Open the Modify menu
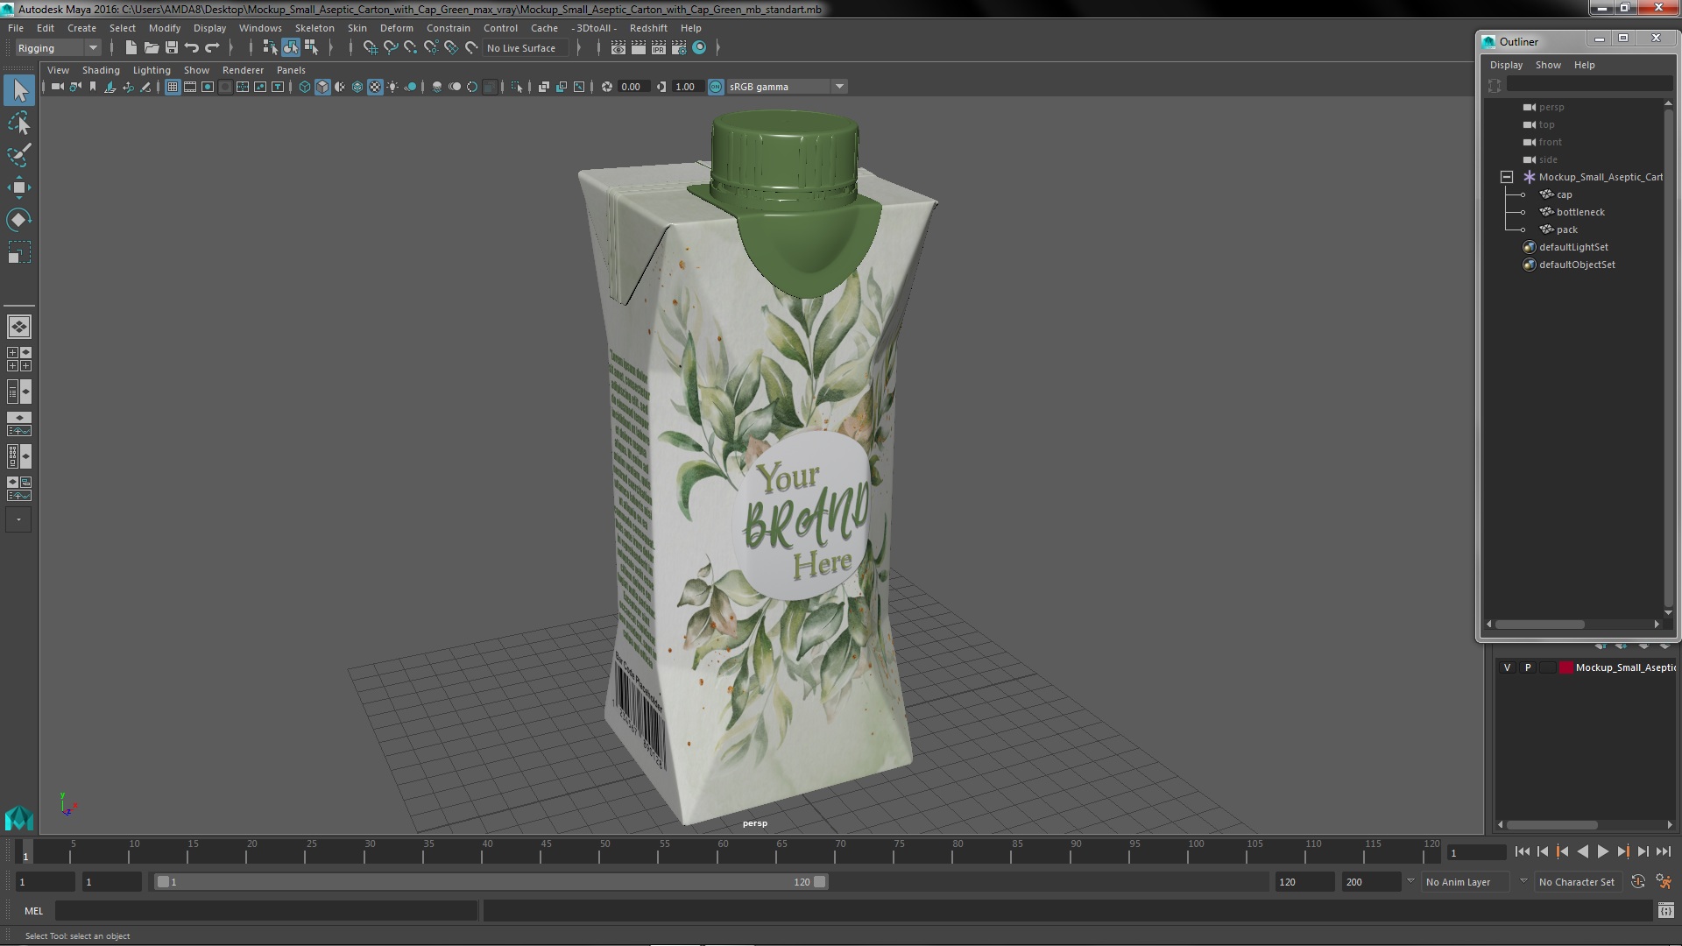 (165, 28)
